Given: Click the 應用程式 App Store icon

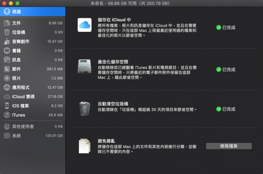Looking at the screenshot, I should (7, 88).
